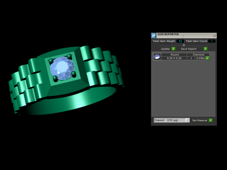227x170 pixels.
Task: Select the blue round gemstone on the ring
Action: pyautogui.click(x=62, y=68)
